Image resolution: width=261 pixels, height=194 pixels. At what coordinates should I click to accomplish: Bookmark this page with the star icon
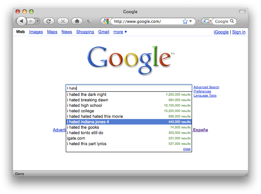point(185,21)
